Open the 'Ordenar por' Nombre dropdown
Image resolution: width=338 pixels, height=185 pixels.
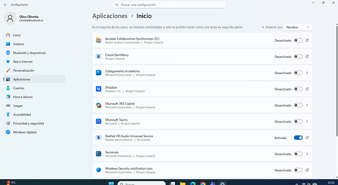pyautogui.click(x=298, y=27)
